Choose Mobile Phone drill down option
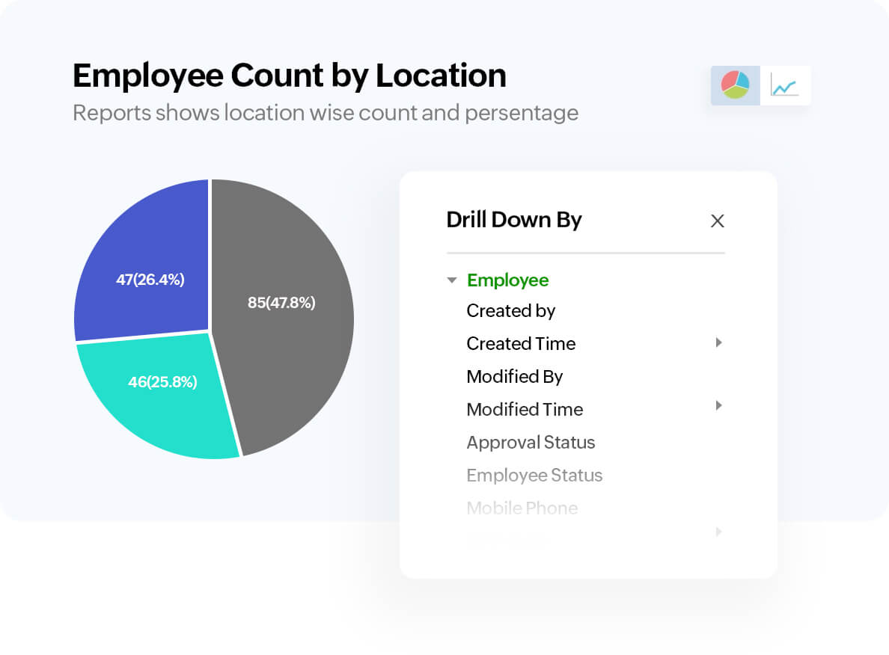This screenshot has width=889, height=655. tap(522, 508)
